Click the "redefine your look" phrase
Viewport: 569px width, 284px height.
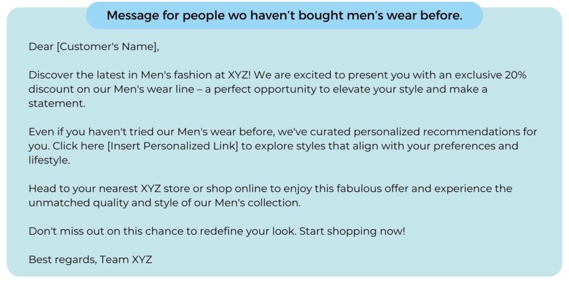(x=247, y=231)
